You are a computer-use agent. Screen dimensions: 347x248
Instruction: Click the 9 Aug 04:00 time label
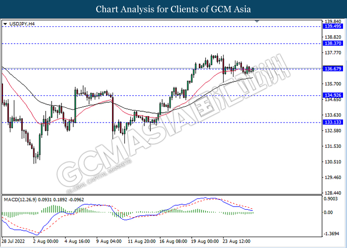point(110,241)
